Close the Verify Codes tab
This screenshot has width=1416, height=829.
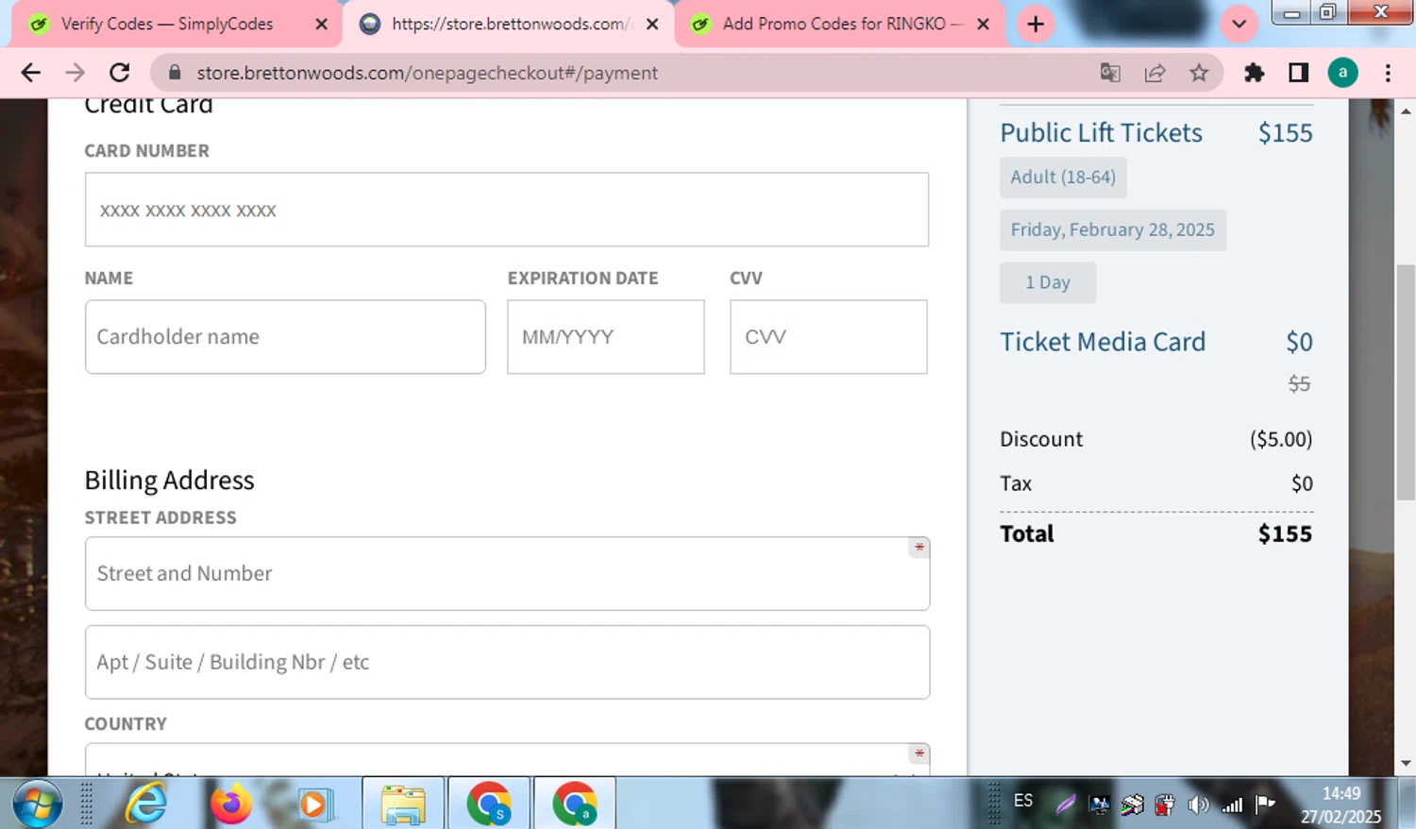point(321,24)
